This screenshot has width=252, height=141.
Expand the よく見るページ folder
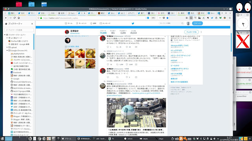[x=7, y=38]
